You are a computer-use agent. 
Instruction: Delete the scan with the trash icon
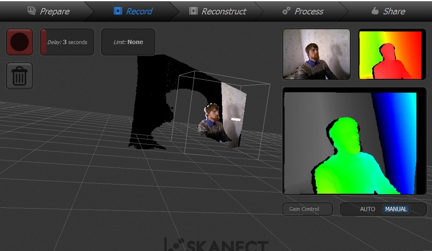[20, 76]
